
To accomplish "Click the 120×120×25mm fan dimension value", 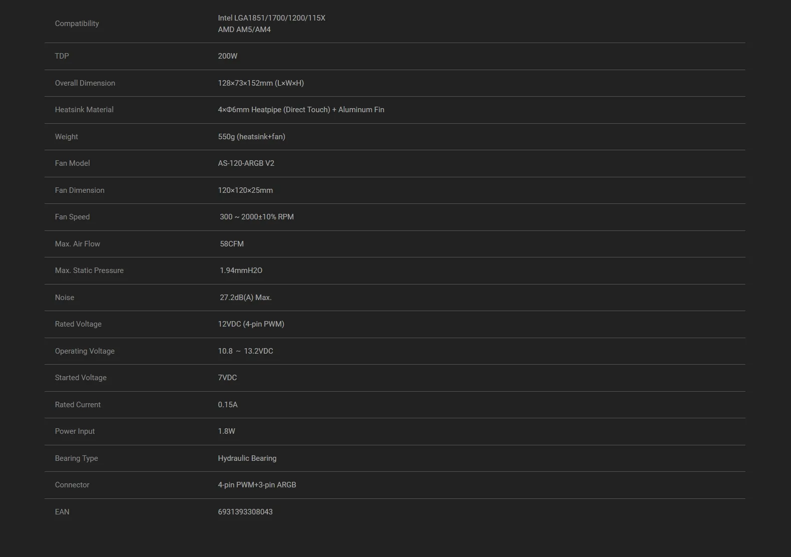I will point(245,190).
